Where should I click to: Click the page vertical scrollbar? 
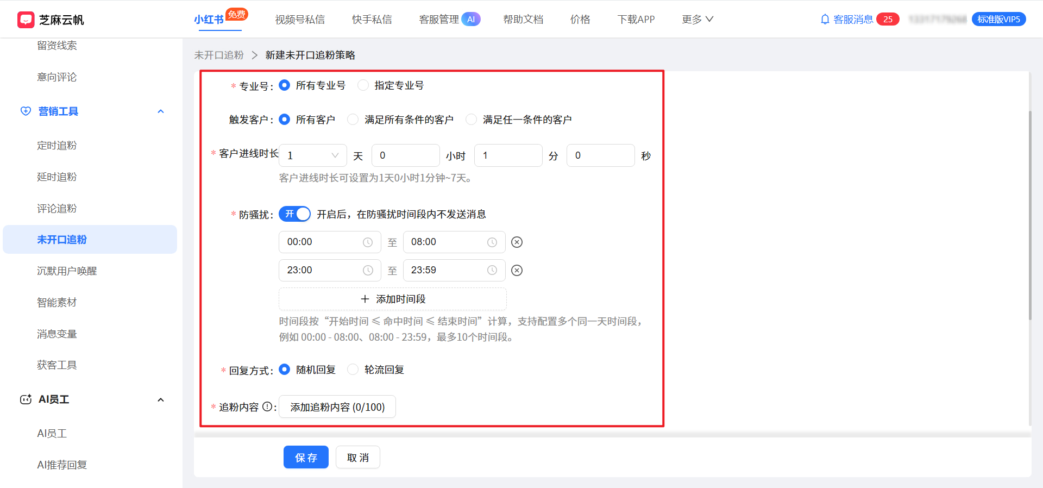coord(1030,215)
